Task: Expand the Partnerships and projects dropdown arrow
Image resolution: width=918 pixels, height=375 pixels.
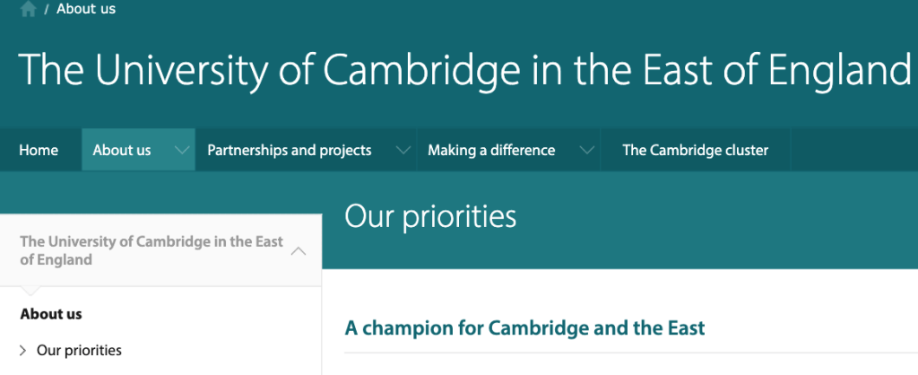Action: (404, 150)
